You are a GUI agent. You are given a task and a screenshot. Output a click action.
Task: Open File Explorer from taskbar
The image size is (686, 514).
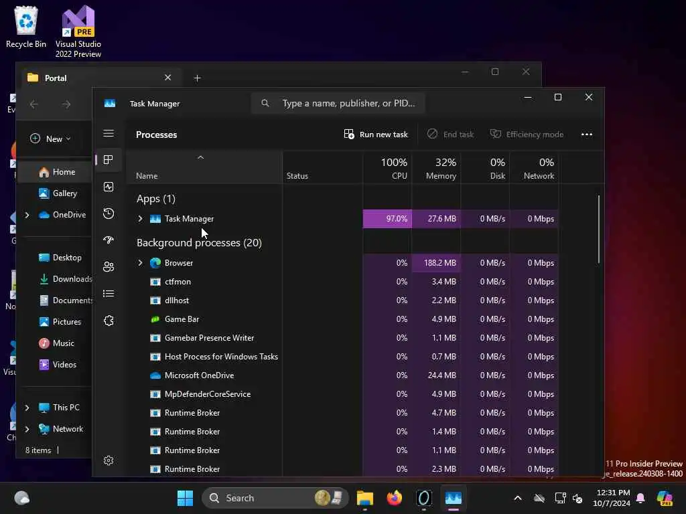click(365, 498)
